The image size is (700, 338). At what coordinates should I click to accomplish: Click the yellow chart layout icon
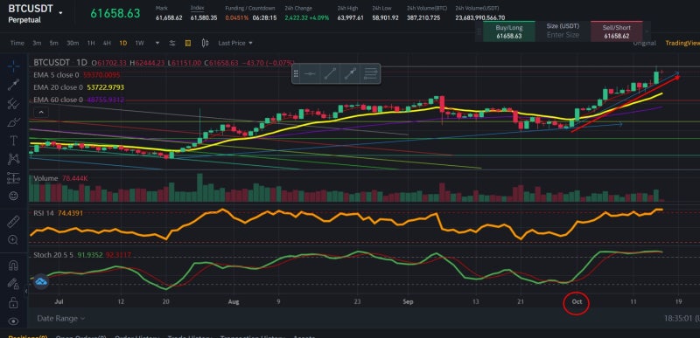coord(188,43)
